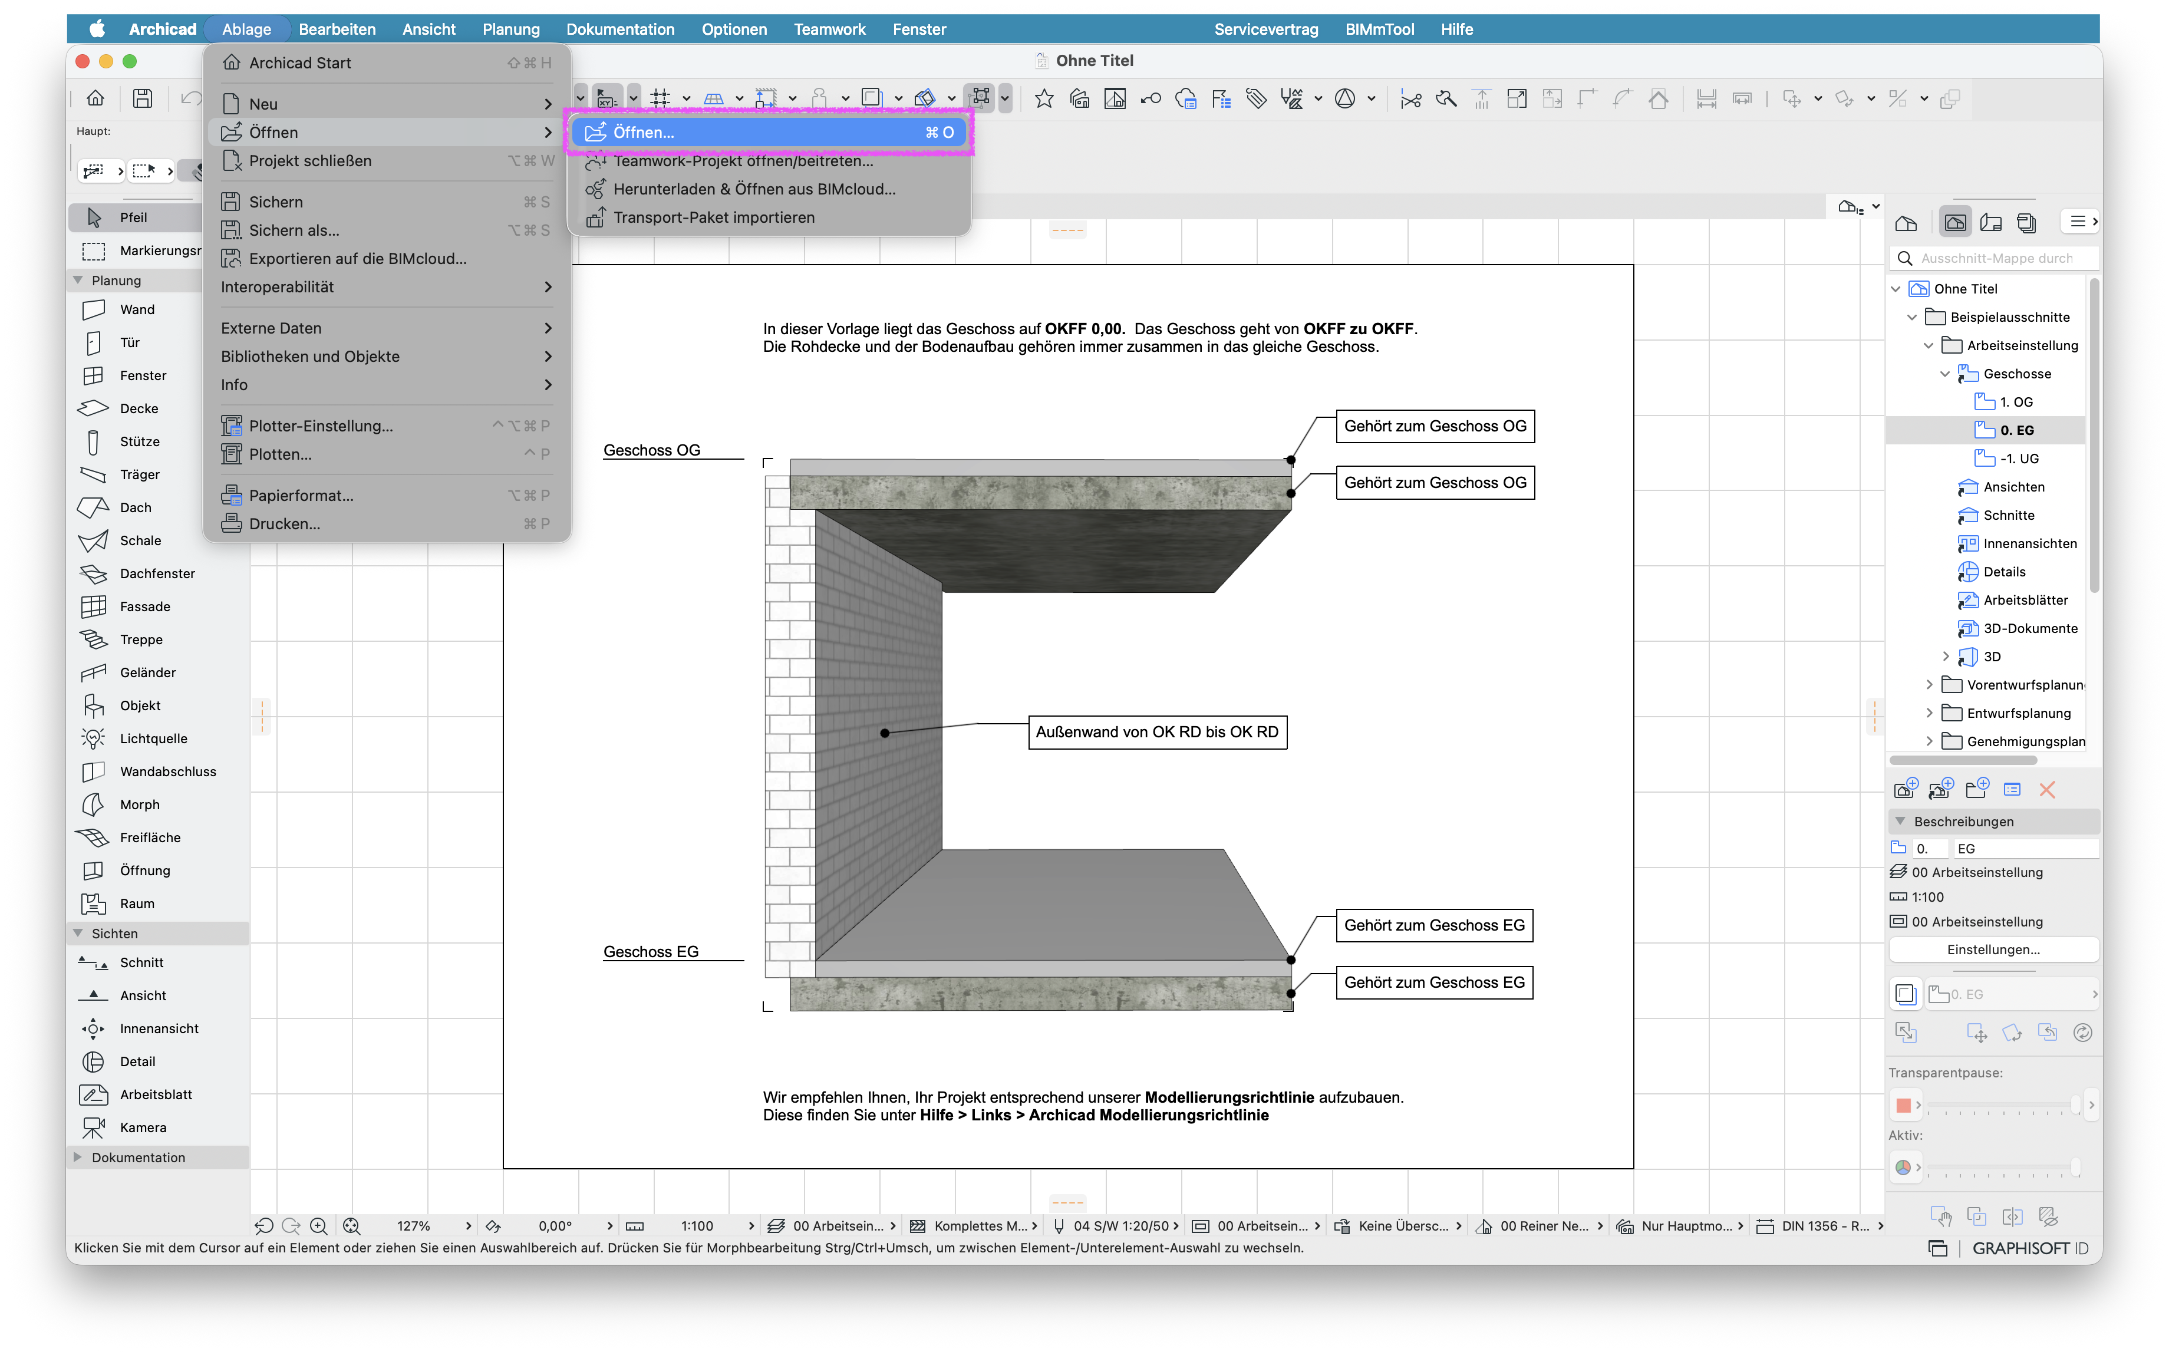
Task: Switch to Ausschnitt-Mappe view in navigator
Action: tap(1955, 223)
